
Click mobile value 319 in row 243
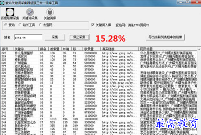click(x=75, y=119)
